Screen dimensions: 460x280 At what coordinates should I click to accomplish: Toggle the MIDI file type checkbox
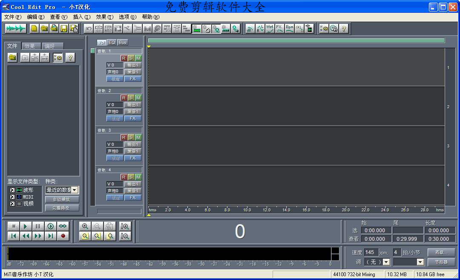(12, 197)
